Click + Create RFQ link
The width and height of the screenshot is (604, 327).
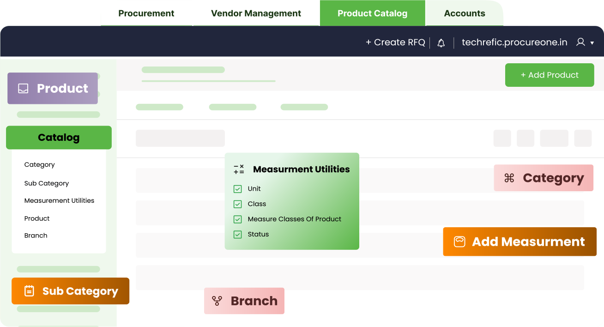(x=395, y=42)
